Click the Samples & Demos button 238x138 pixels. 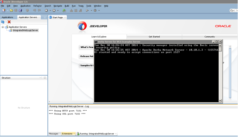[x=86, y=65]
